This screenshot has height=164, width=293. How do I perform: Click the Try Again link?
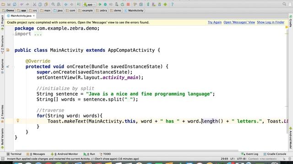[215, 22]
